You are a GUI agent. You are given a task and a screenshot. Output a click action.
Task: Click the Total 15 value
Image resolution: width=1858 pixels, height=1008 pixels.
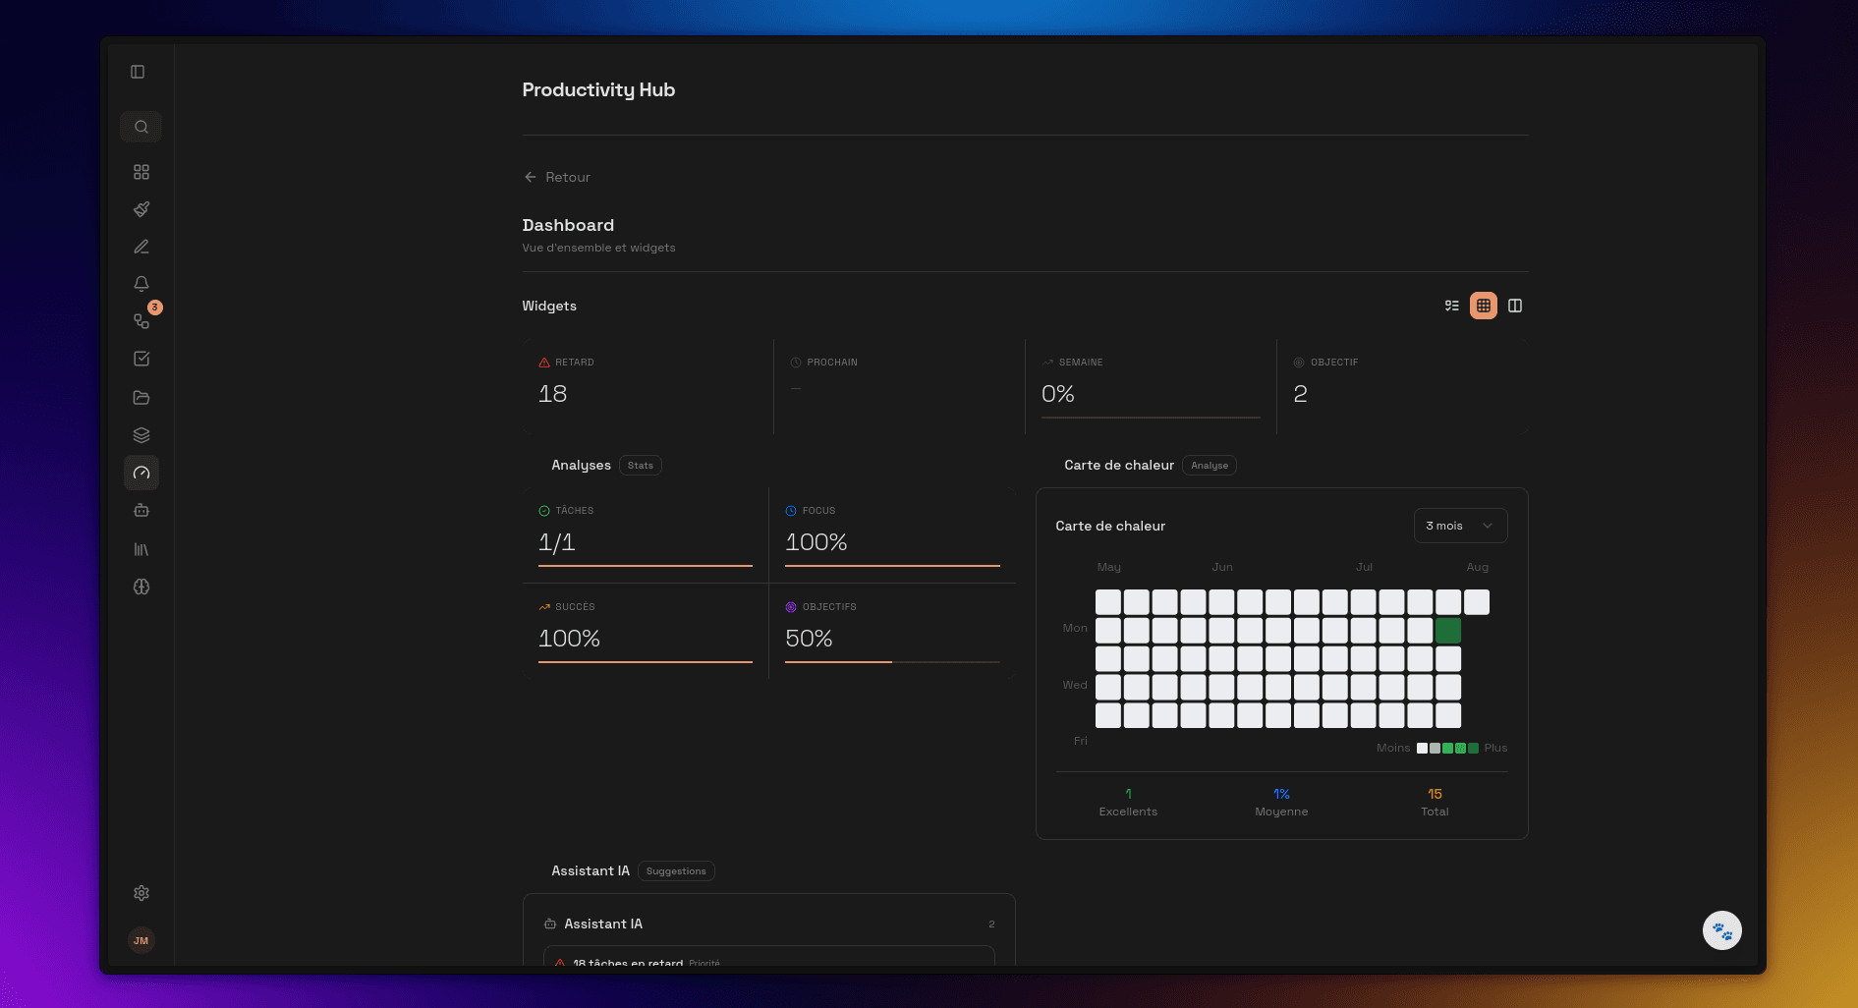click(1435, 794)
